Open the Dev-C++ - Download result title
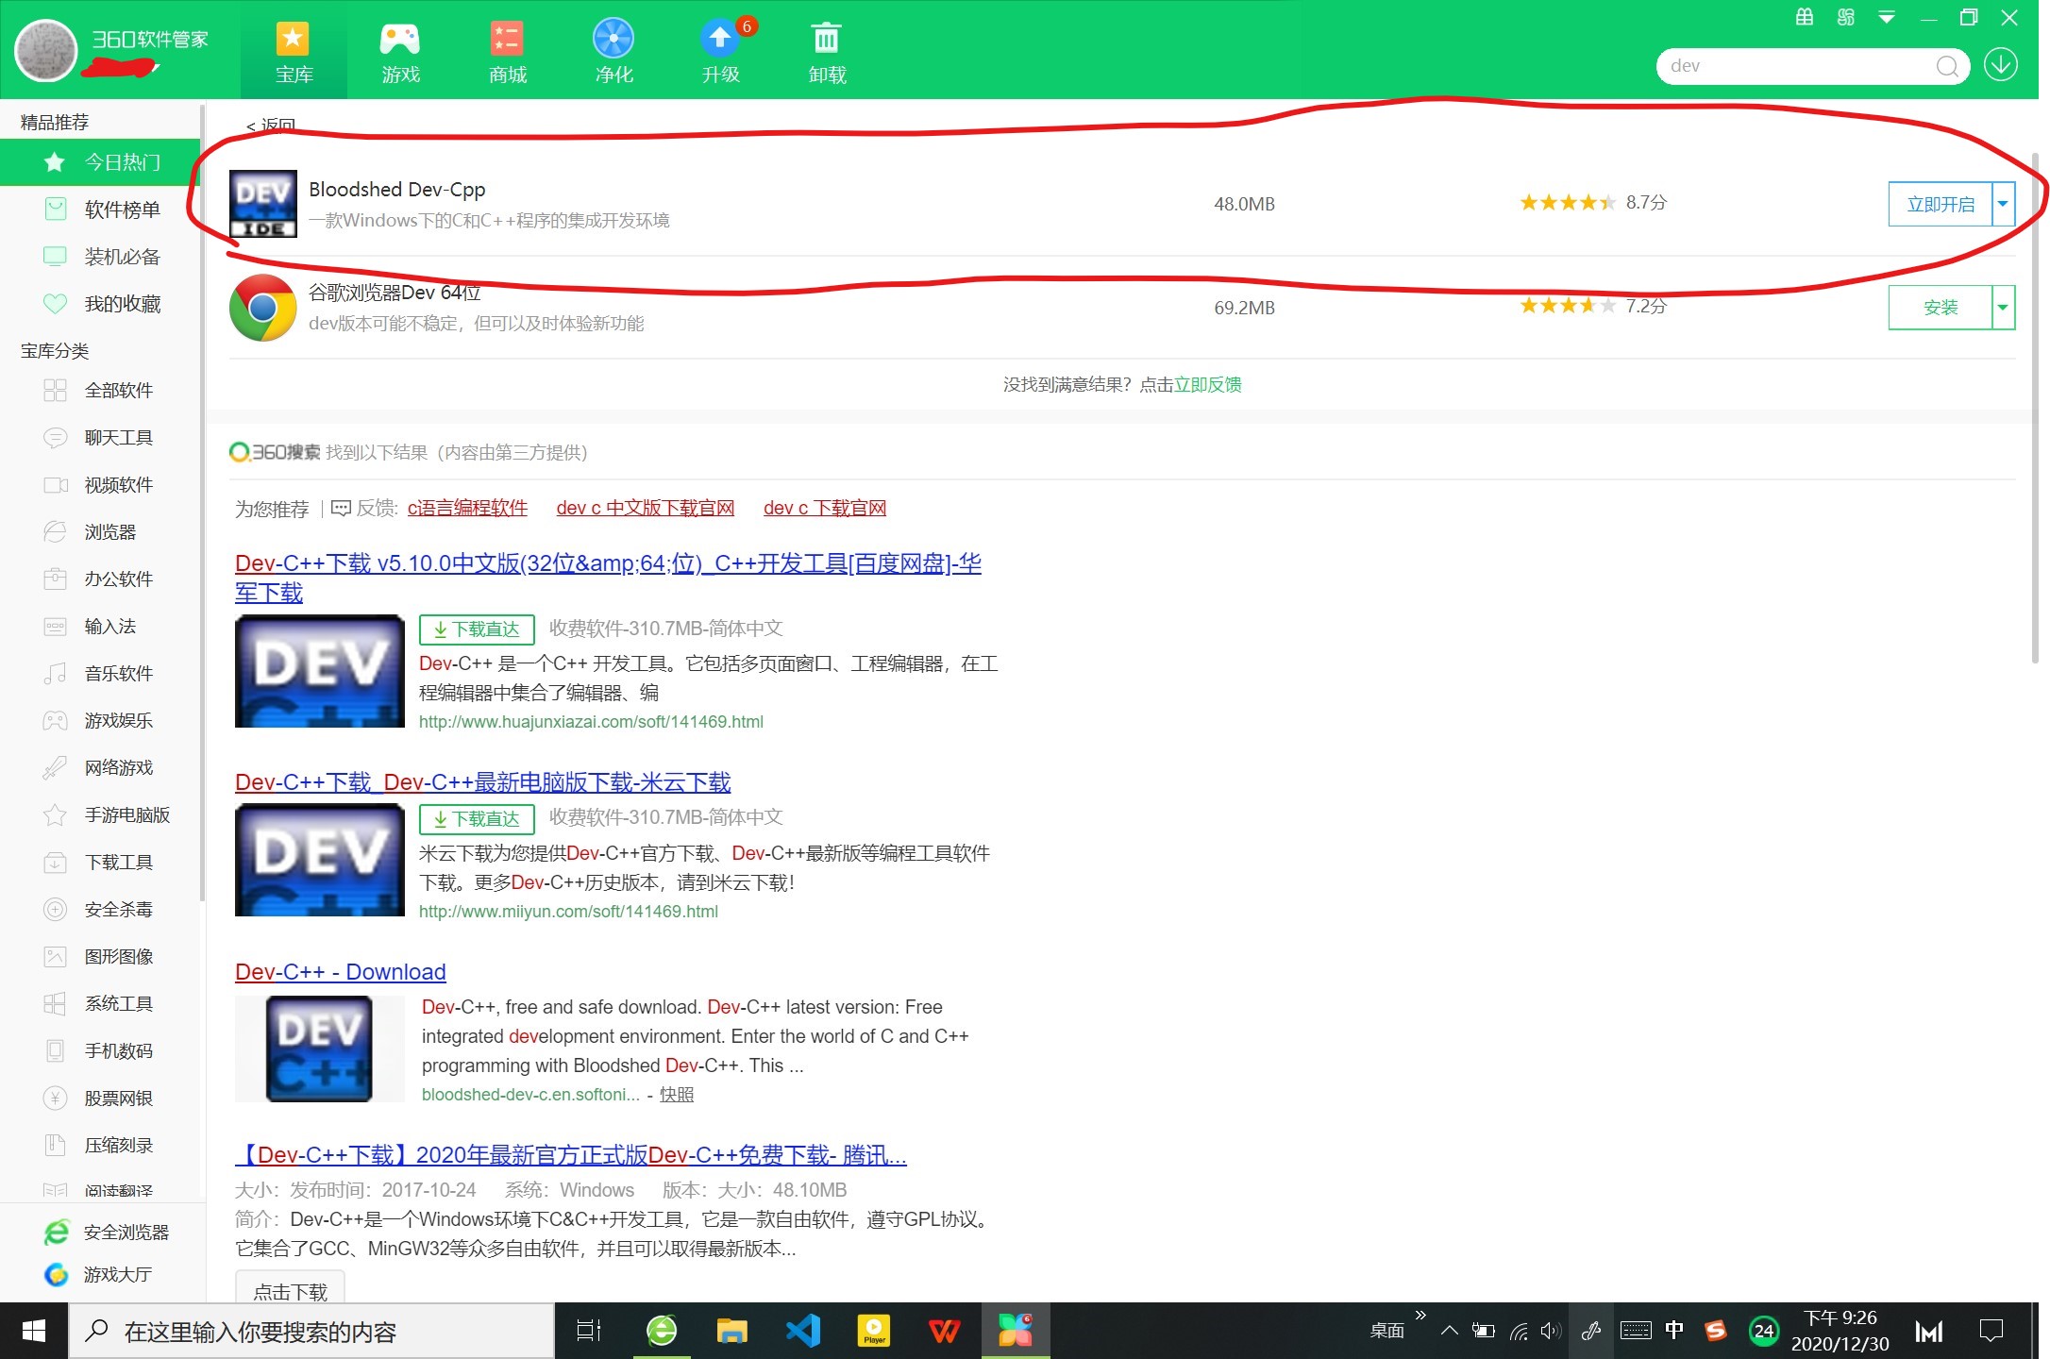Image resolution: width=2050 pixels, height=1359 pixels. pyautogui.click(x=340, y=972)
